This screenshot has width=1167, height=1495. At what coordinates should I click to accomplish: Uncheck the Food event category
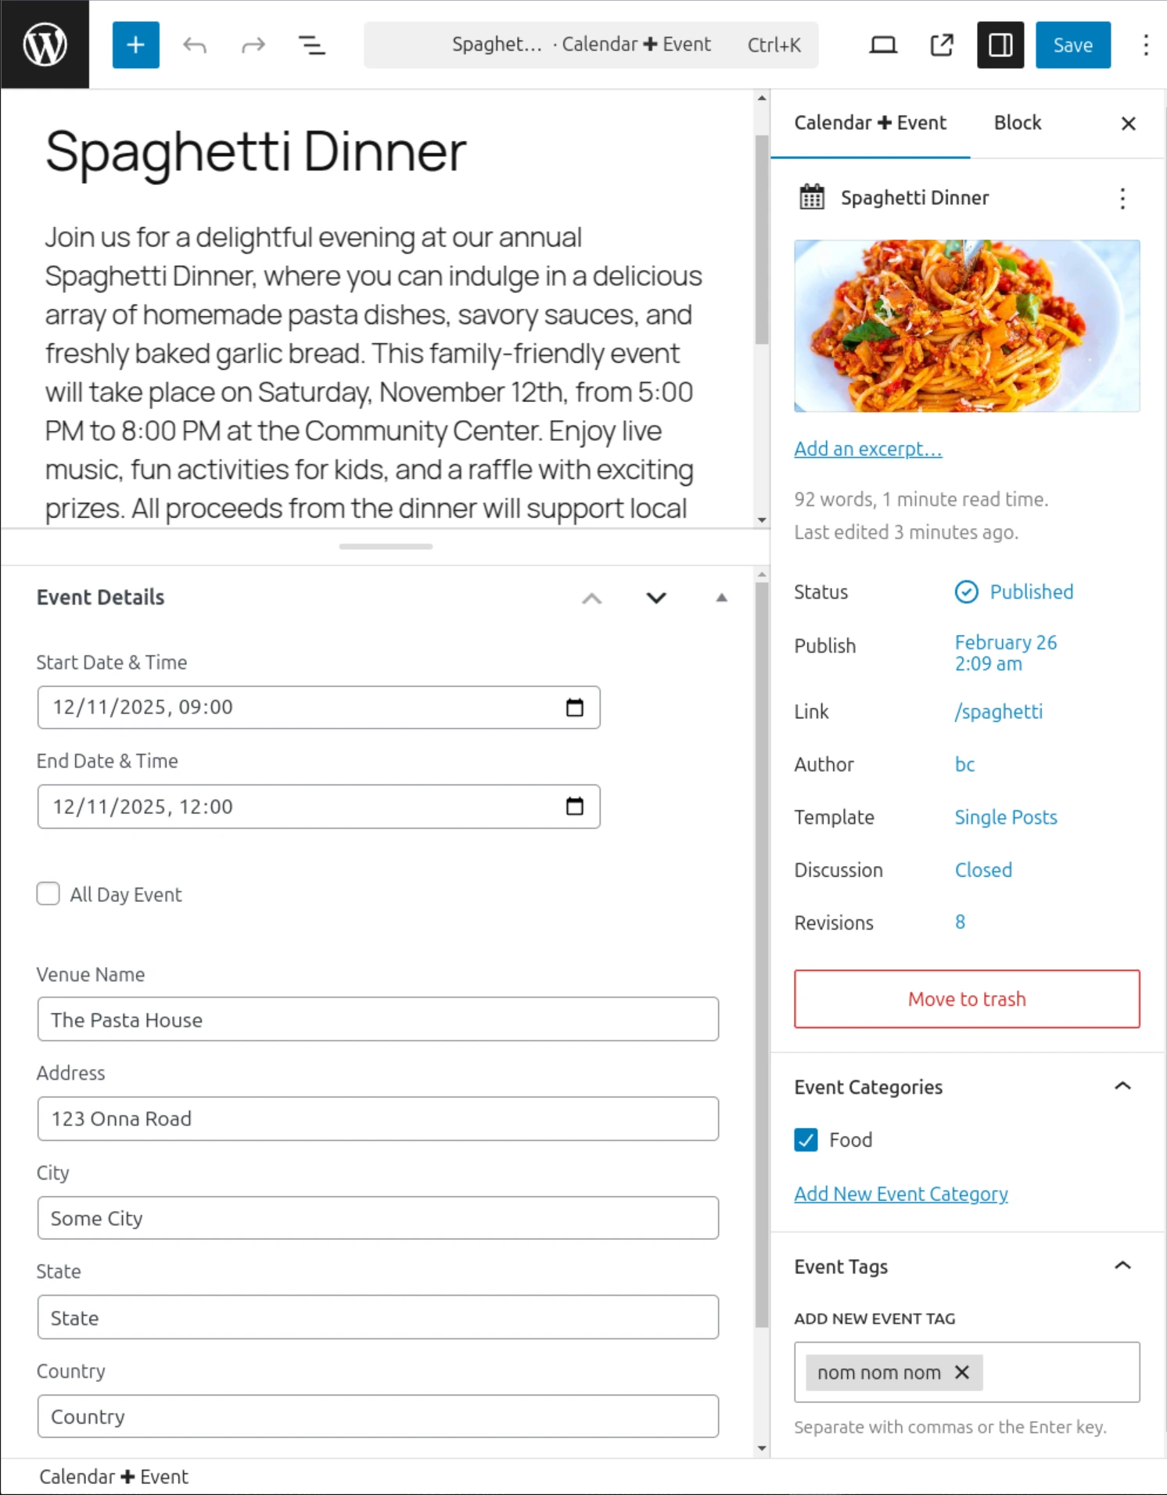pos(806,1140)
